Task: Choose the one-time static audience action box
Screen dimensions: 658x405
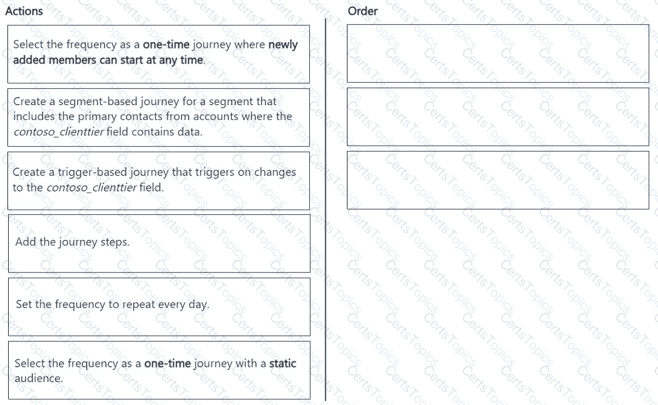Action: coord(158,370)
